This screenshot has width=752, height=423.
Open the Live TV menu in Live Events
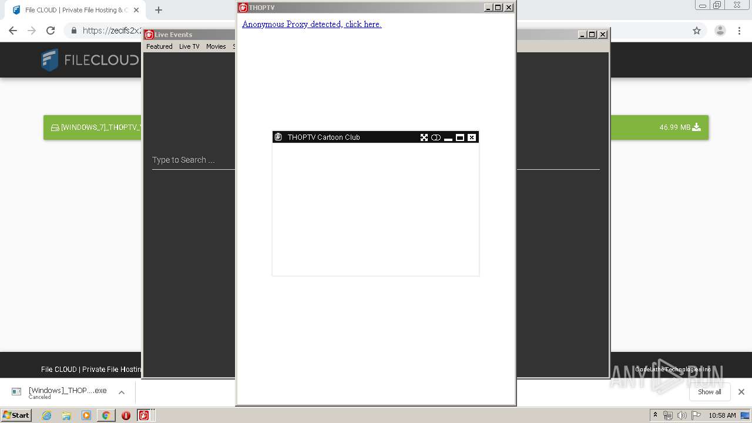pos(189,46)
